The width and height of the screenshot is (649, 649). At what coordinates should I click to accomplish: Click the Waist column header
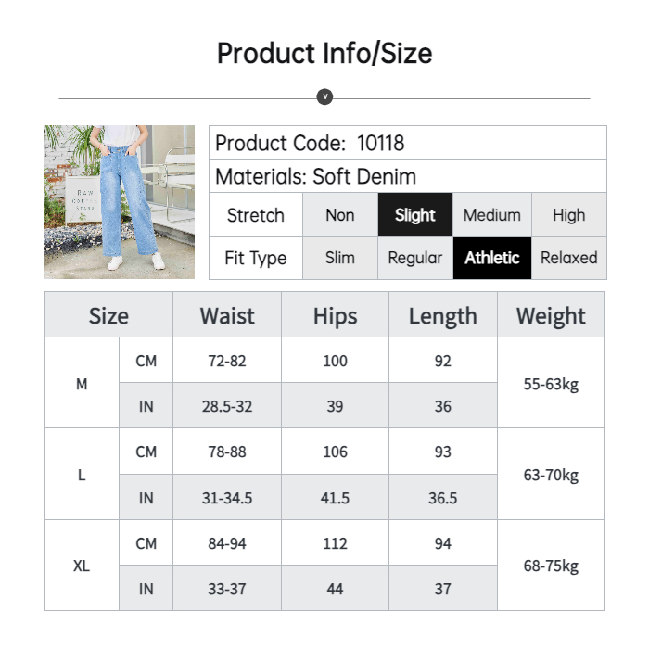click(227, 315)
